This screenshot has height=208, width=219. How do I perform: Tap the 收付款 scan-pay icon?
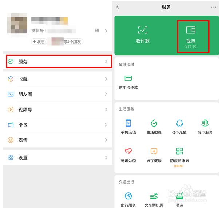click(143, 30)
